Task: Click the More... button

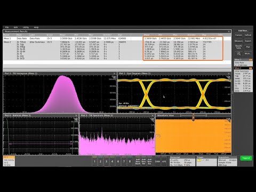Action: 248,53
